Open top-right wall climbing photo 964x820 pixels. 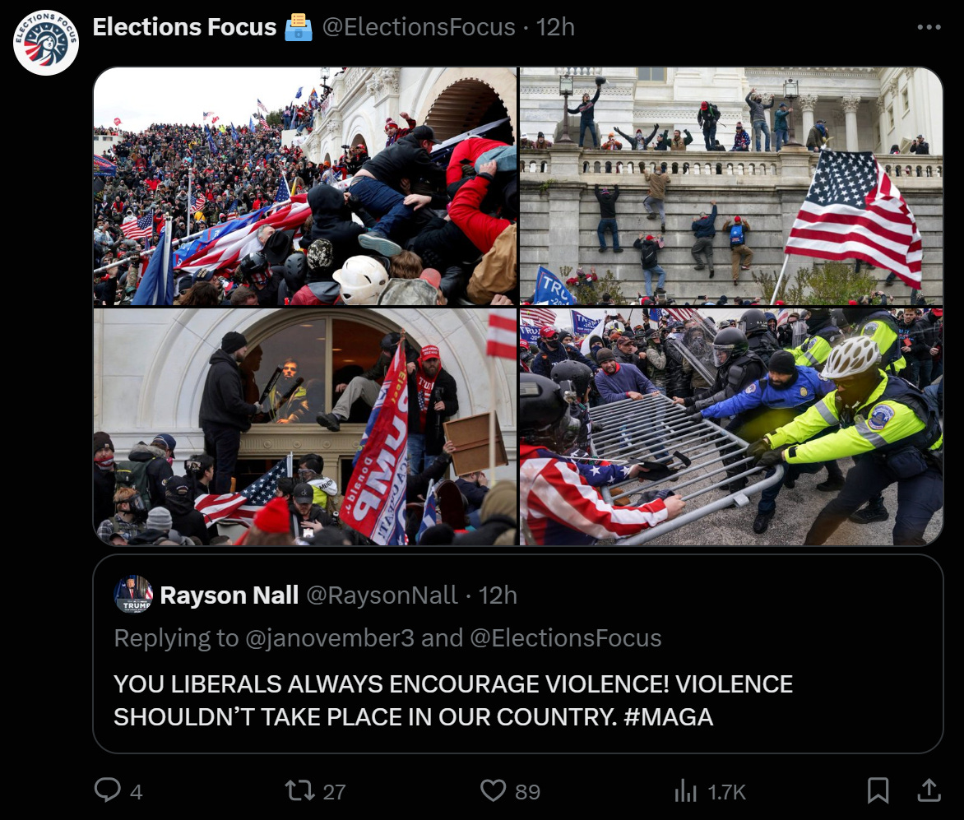coord(731,186)
